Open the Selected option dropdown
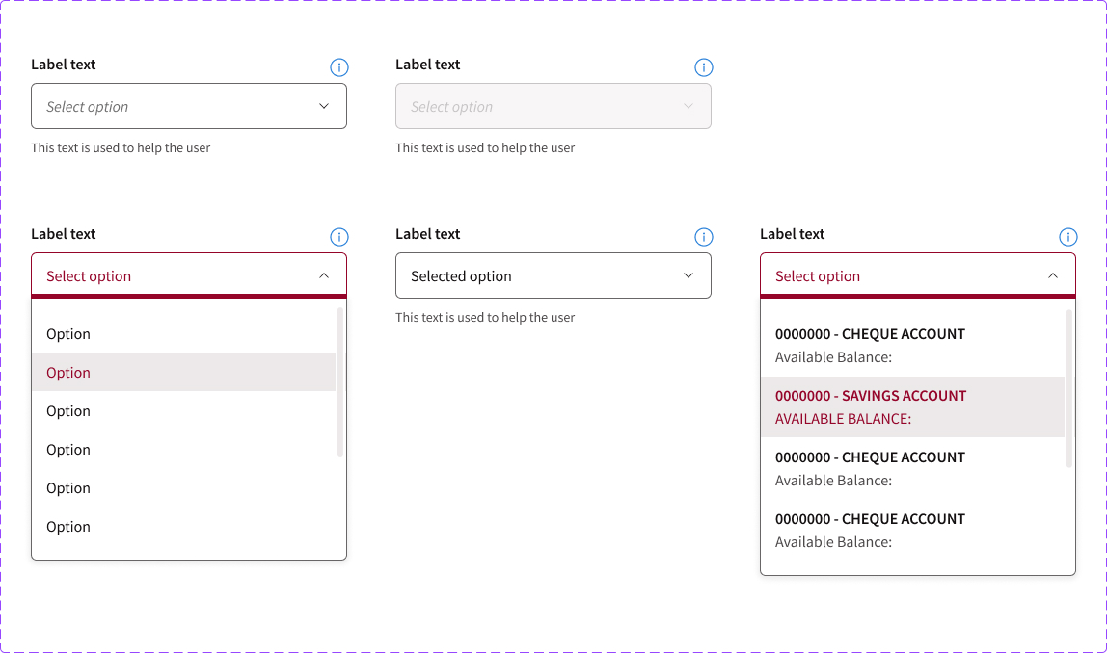Image resolution: width=1107 pixels, height=653 pixels. click(553, 276)
